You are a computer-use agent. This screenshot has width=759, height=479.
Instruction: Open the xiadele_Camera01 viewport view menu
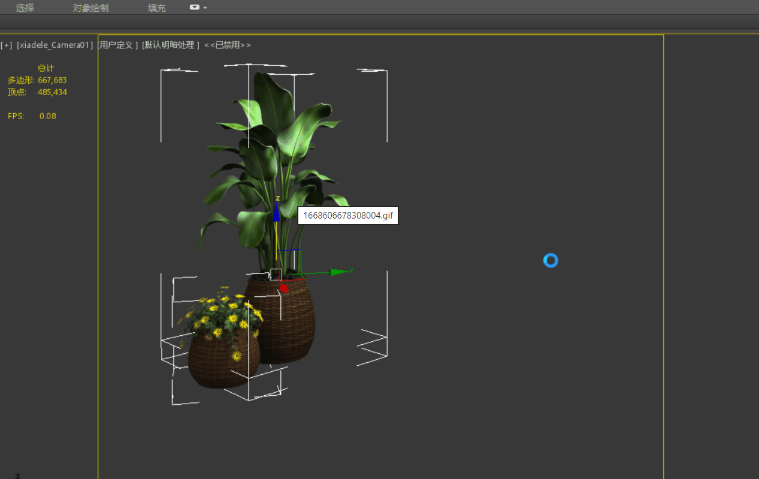click(55, 45)
